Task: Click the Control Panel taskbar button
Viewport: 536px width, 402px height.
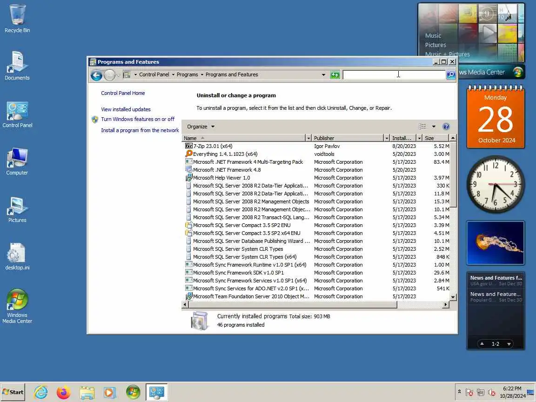Action: (x=157, y=392)
